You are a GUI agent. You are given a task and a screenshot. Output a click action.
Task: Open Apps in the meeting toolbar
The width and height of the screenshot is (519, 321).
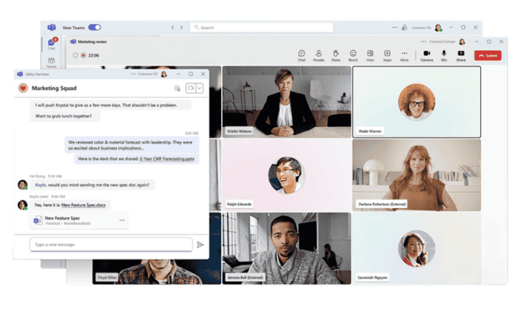pyautogui.click(x=387, y=55)
